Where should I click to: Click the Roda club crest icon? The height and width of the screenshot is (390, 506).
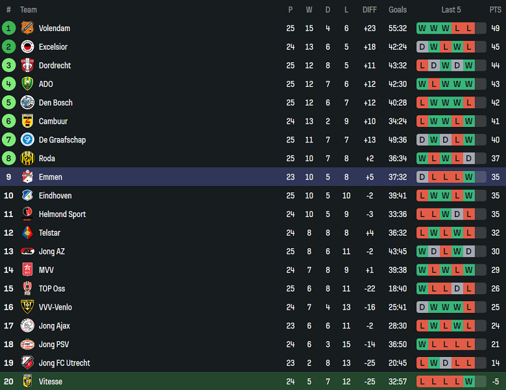click(27, 159)
